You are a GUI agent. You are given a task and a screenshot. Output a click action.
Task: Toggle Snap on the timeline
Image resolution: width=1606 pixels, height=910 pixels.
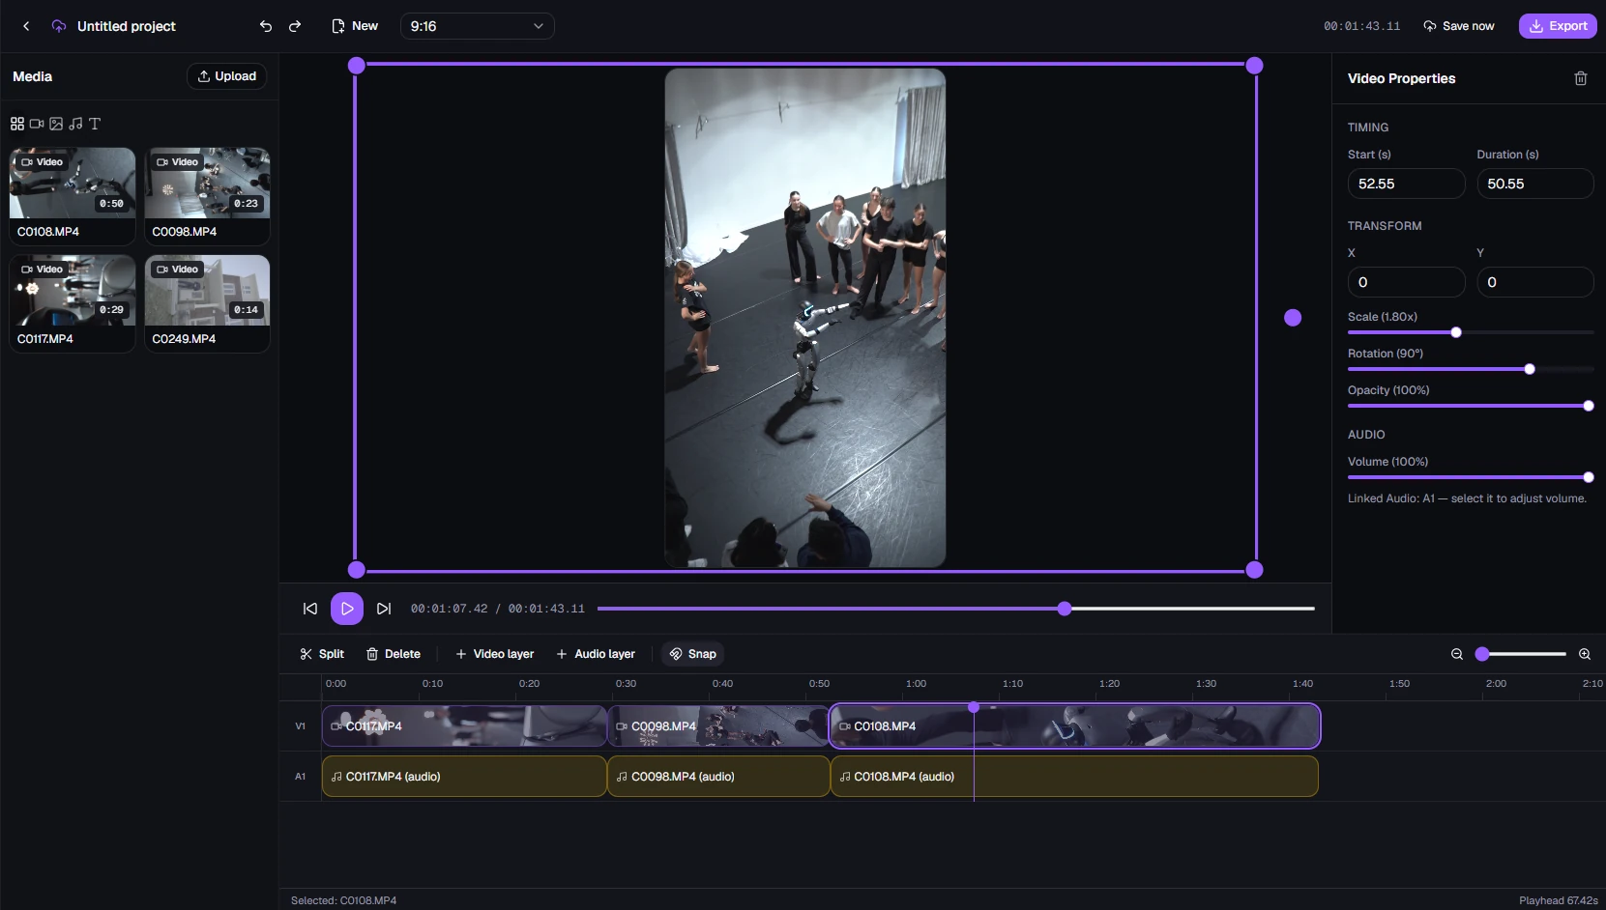[x=693, y=654]
